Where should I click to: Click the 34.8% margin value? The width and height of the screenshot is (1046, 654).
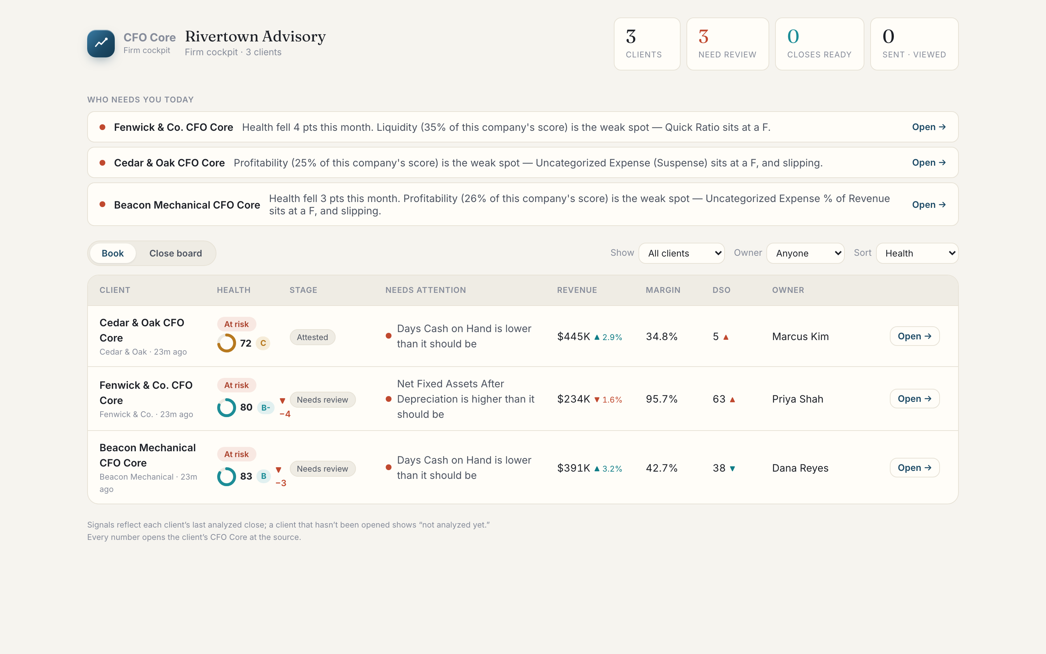[662, 336]
